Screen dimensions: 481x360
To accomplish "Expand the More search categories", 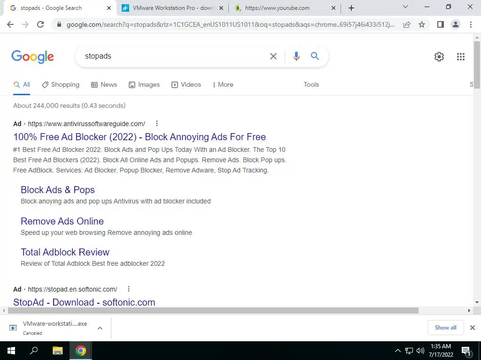I will click(223, 85).
